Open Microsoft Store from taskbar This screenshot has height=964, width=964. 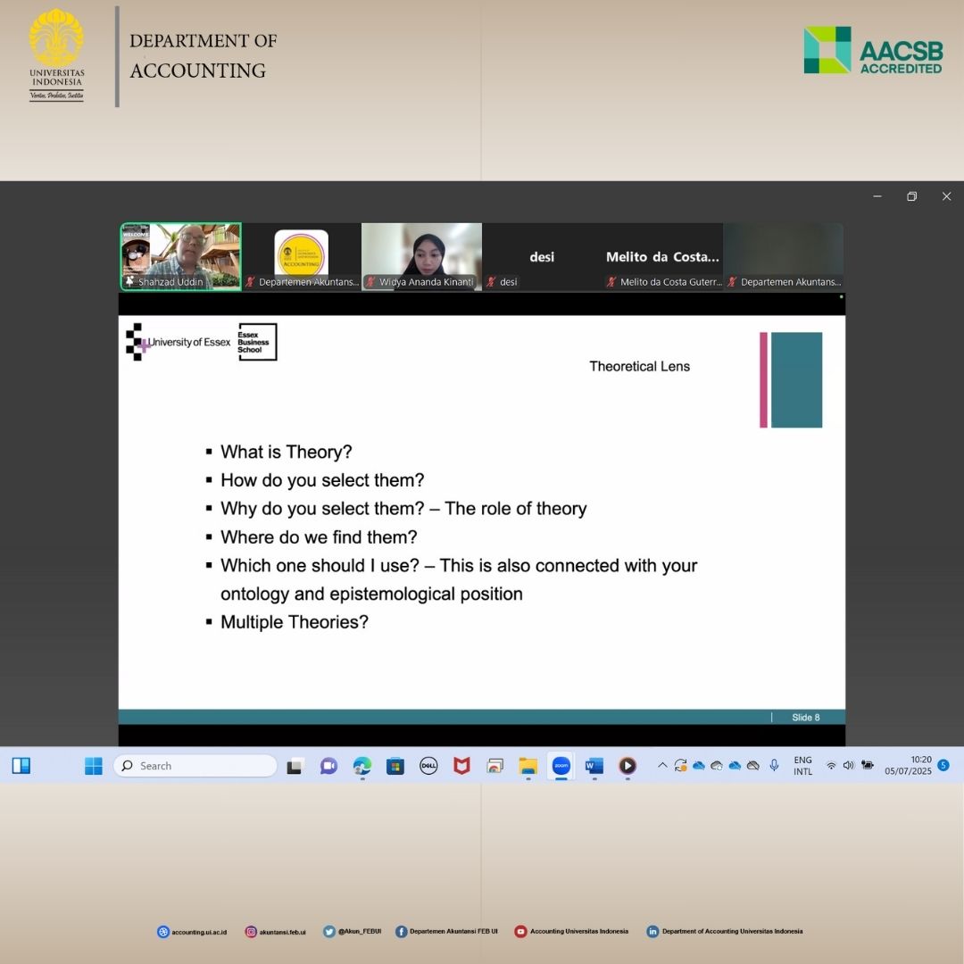tap(395, 766)
